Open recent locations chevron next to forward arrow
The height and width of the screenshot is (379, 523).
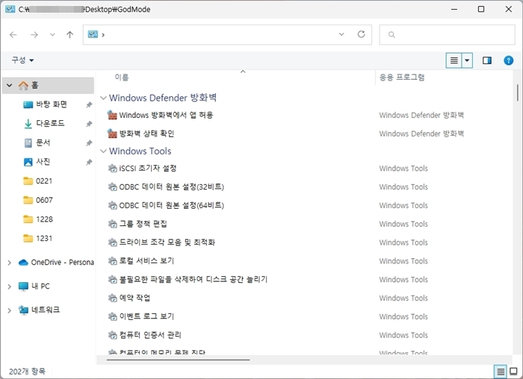[52, 34]
